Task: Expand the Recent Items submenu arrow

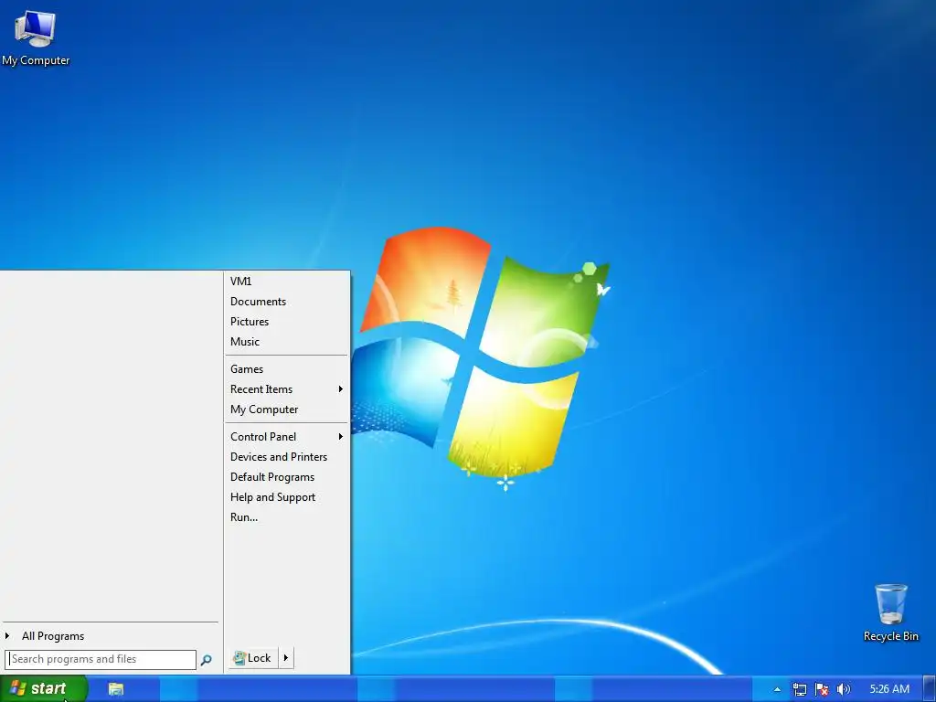Action: (340, 389)
